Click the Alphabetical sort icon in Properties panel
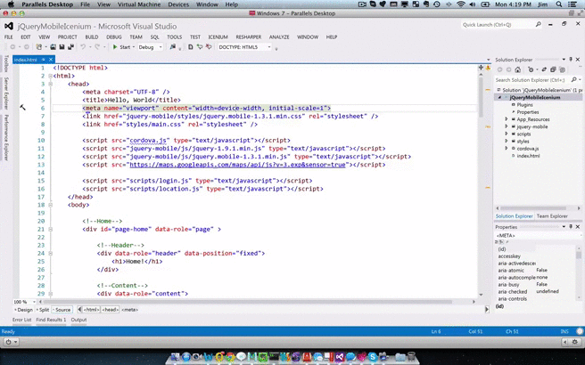The height and width of the screenshot is (365, 585). pos(501,242)
